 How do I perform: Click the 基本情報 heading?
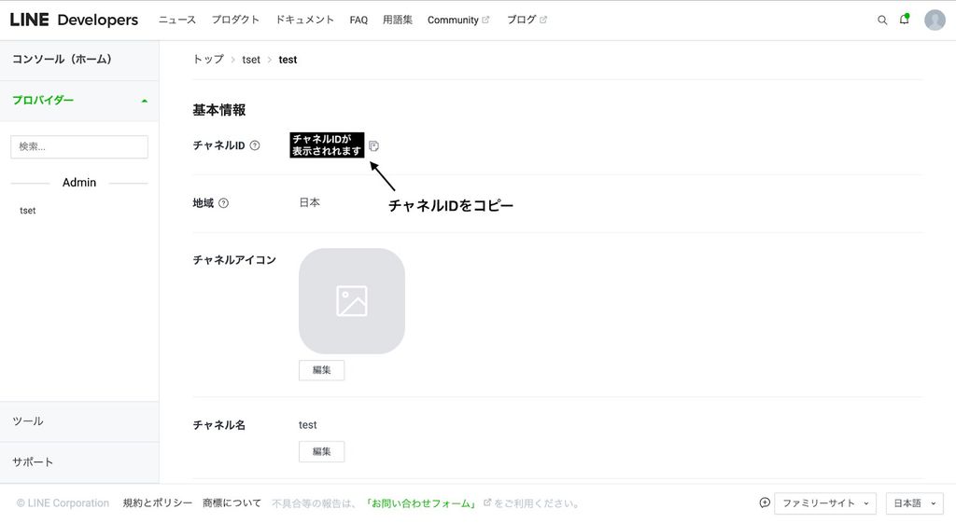click(x=218, y=110)
